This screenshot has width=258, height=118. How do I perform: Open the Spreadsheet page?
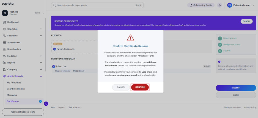(14, 42)
